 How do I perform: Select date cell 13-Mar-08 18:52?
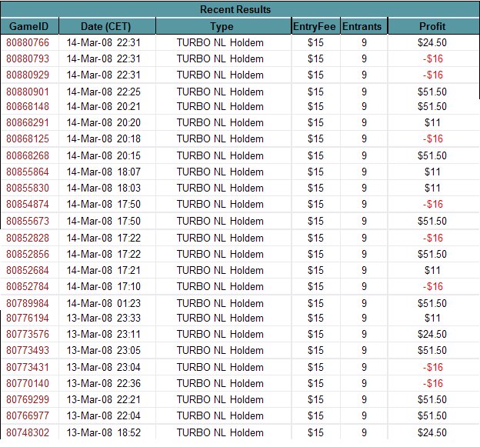click(104, 433)
